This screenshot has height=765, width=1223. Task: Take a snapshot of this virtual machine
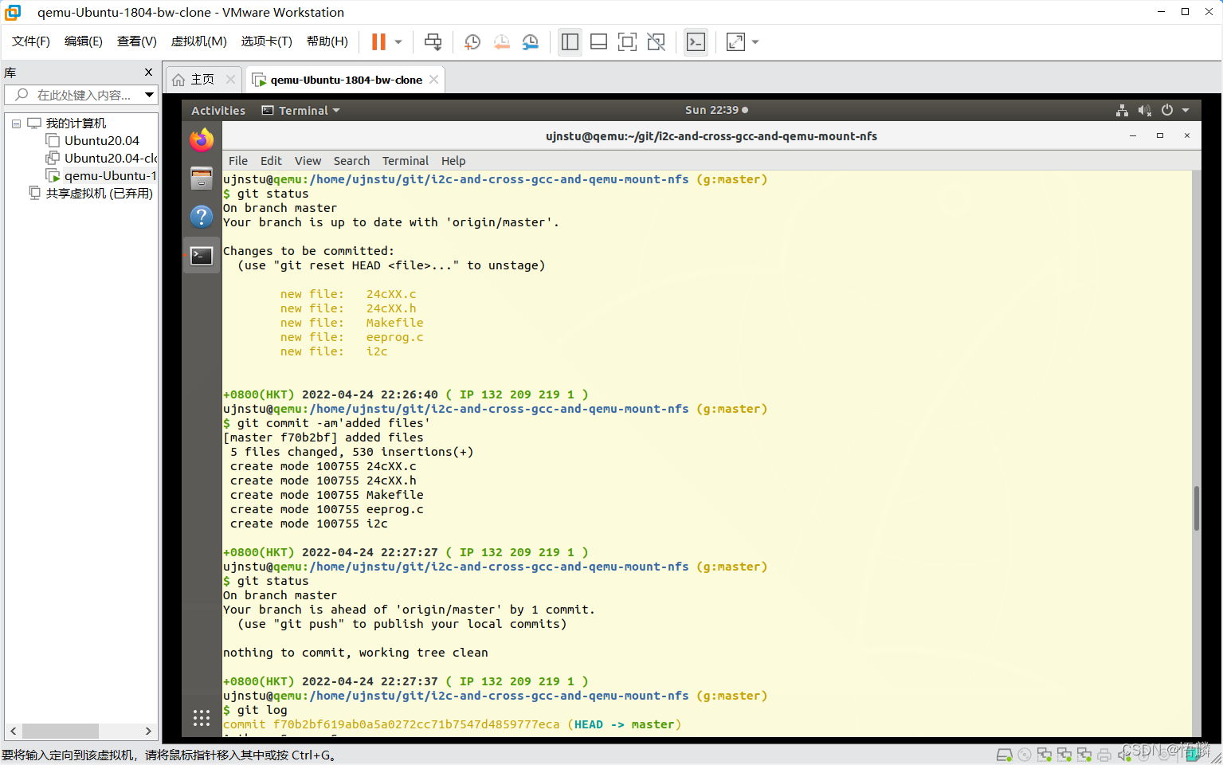(x=472, y=41)
